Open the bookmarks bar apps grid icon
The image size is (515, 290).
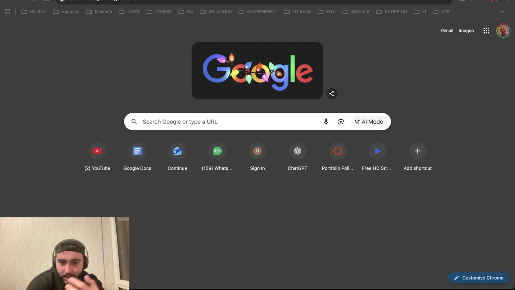tap(7, 12)
